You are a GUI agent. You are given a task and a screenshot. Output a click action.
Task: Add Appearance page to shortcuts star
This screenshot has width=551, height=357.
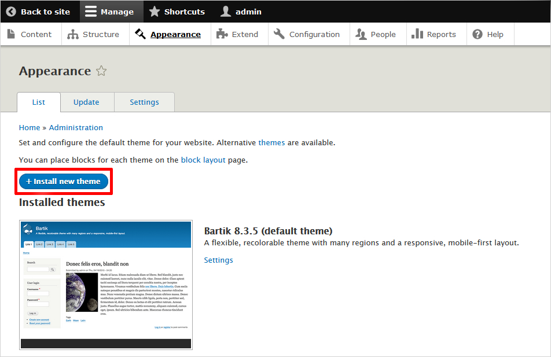pos(101,71)
